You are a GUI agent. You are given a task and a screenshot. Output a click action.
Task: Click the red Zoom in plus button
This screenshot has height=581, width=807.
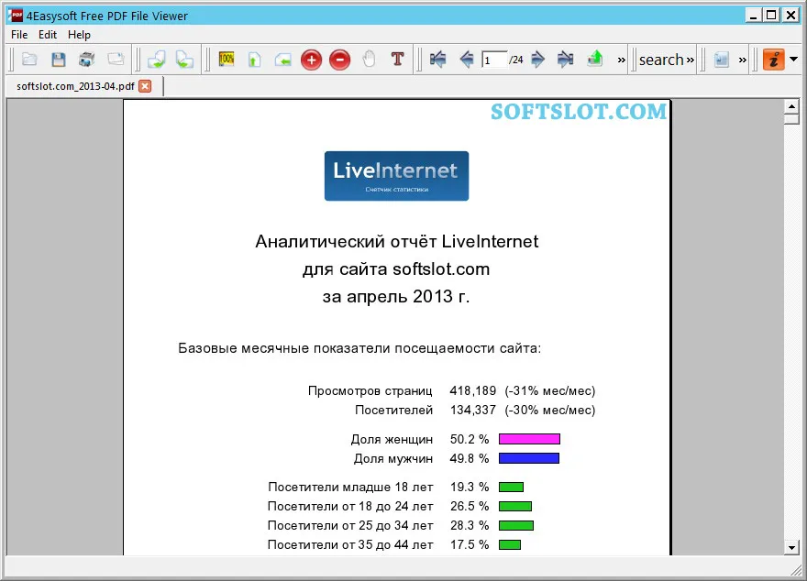pos(311,60)
